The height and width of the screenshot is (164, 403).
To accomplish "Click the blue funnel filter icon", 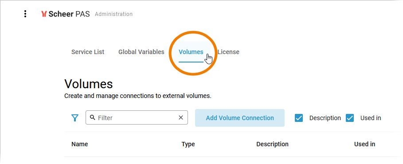I will [x=74, y=118].
